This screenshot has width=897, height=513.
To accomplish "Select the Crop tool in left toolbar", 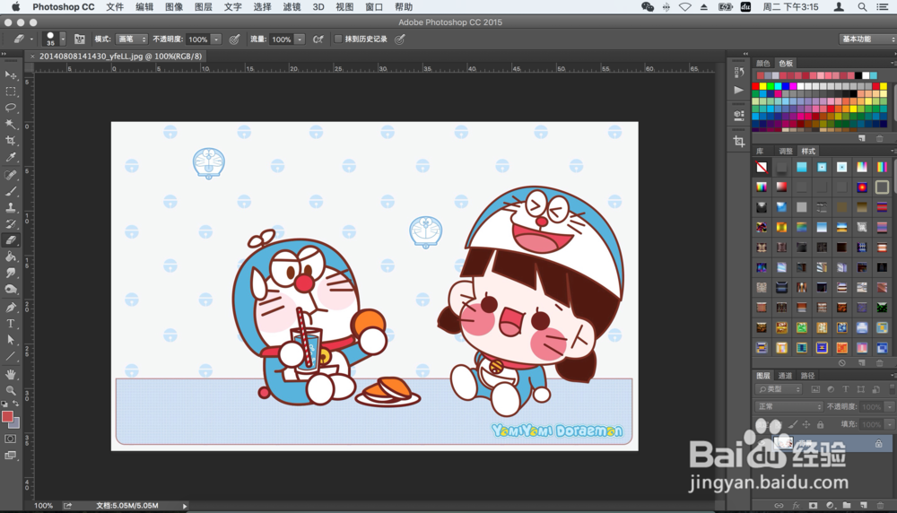I will (x=11, y=141).
